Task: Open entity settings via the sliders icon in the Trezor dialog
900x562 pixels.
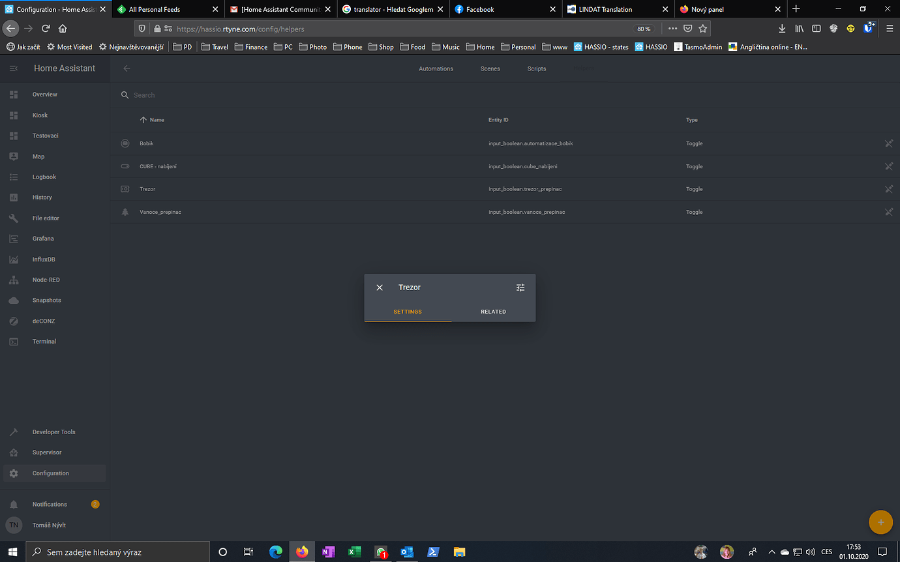Action: point(520,287)
